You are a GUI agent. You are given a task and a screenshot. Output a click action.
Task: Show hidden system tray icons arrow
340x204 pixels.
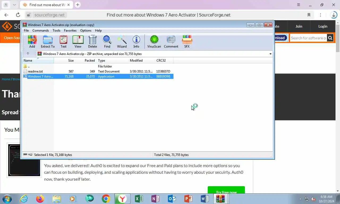coord(300,199)
